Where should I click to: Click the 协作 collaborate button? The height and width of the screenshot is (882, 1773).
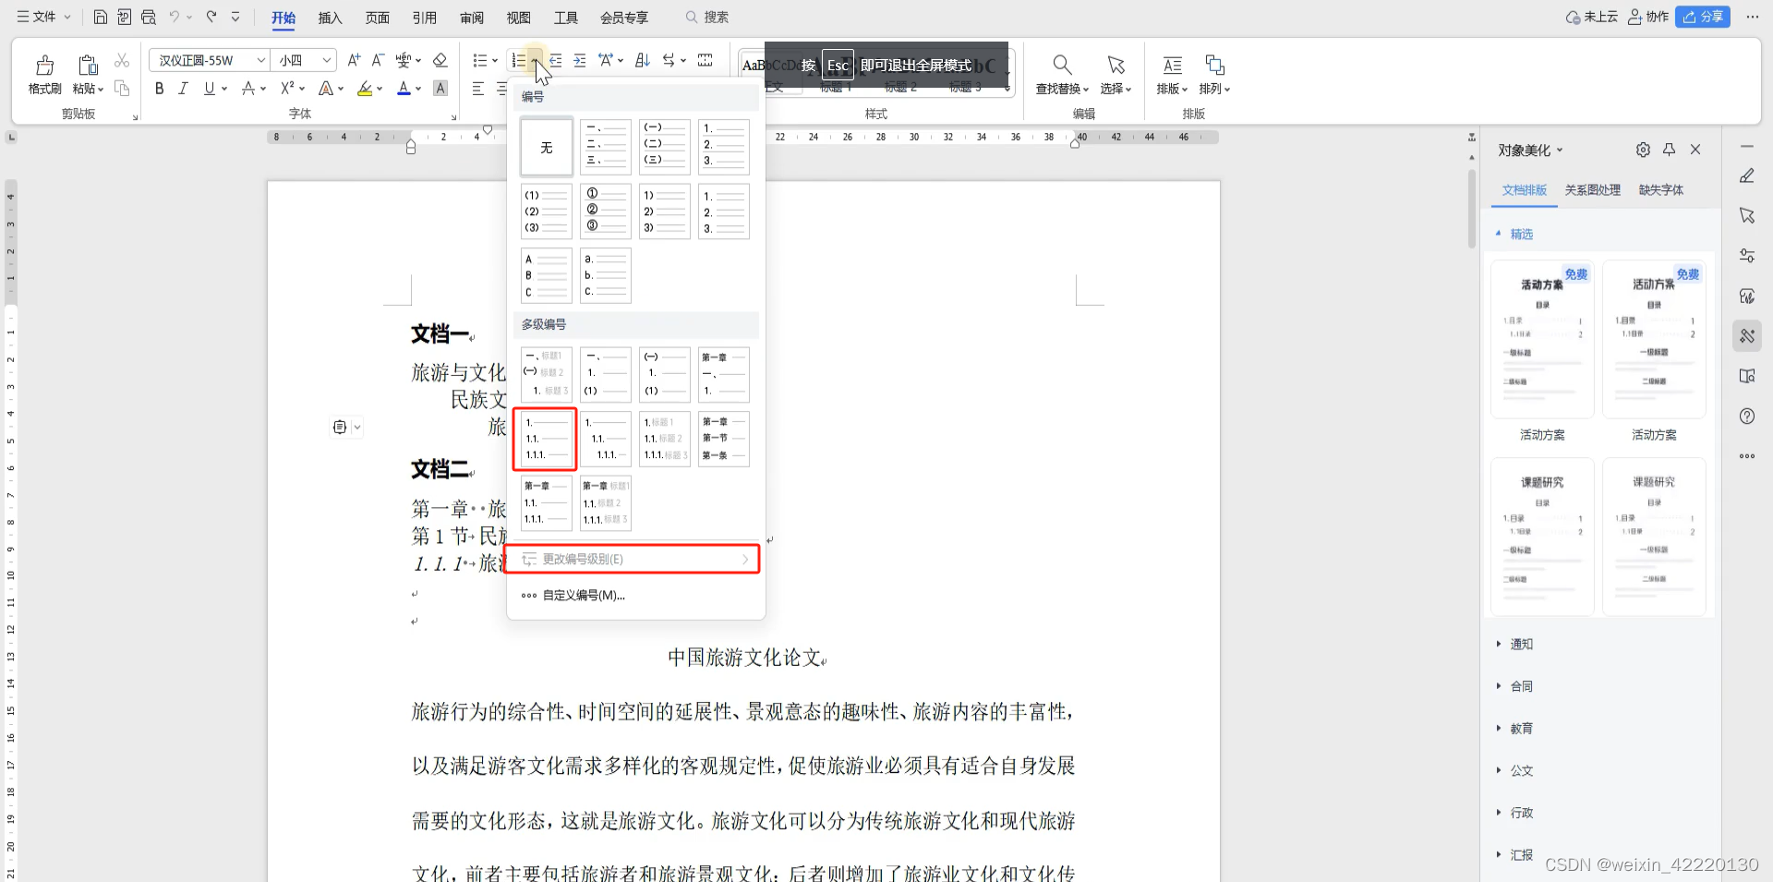click(1648, 17)
